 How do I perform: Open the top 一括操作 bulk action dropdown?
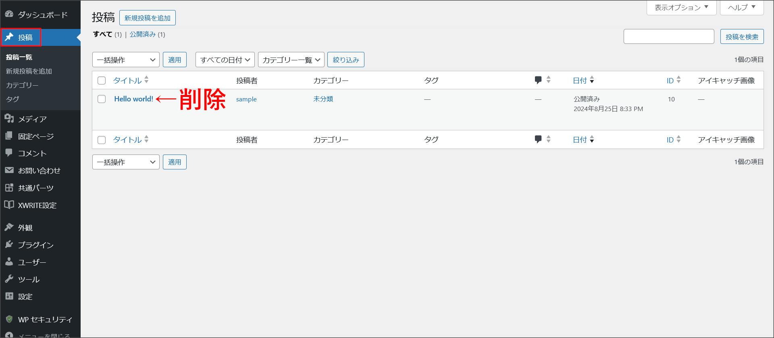click(x=126, y=60)
